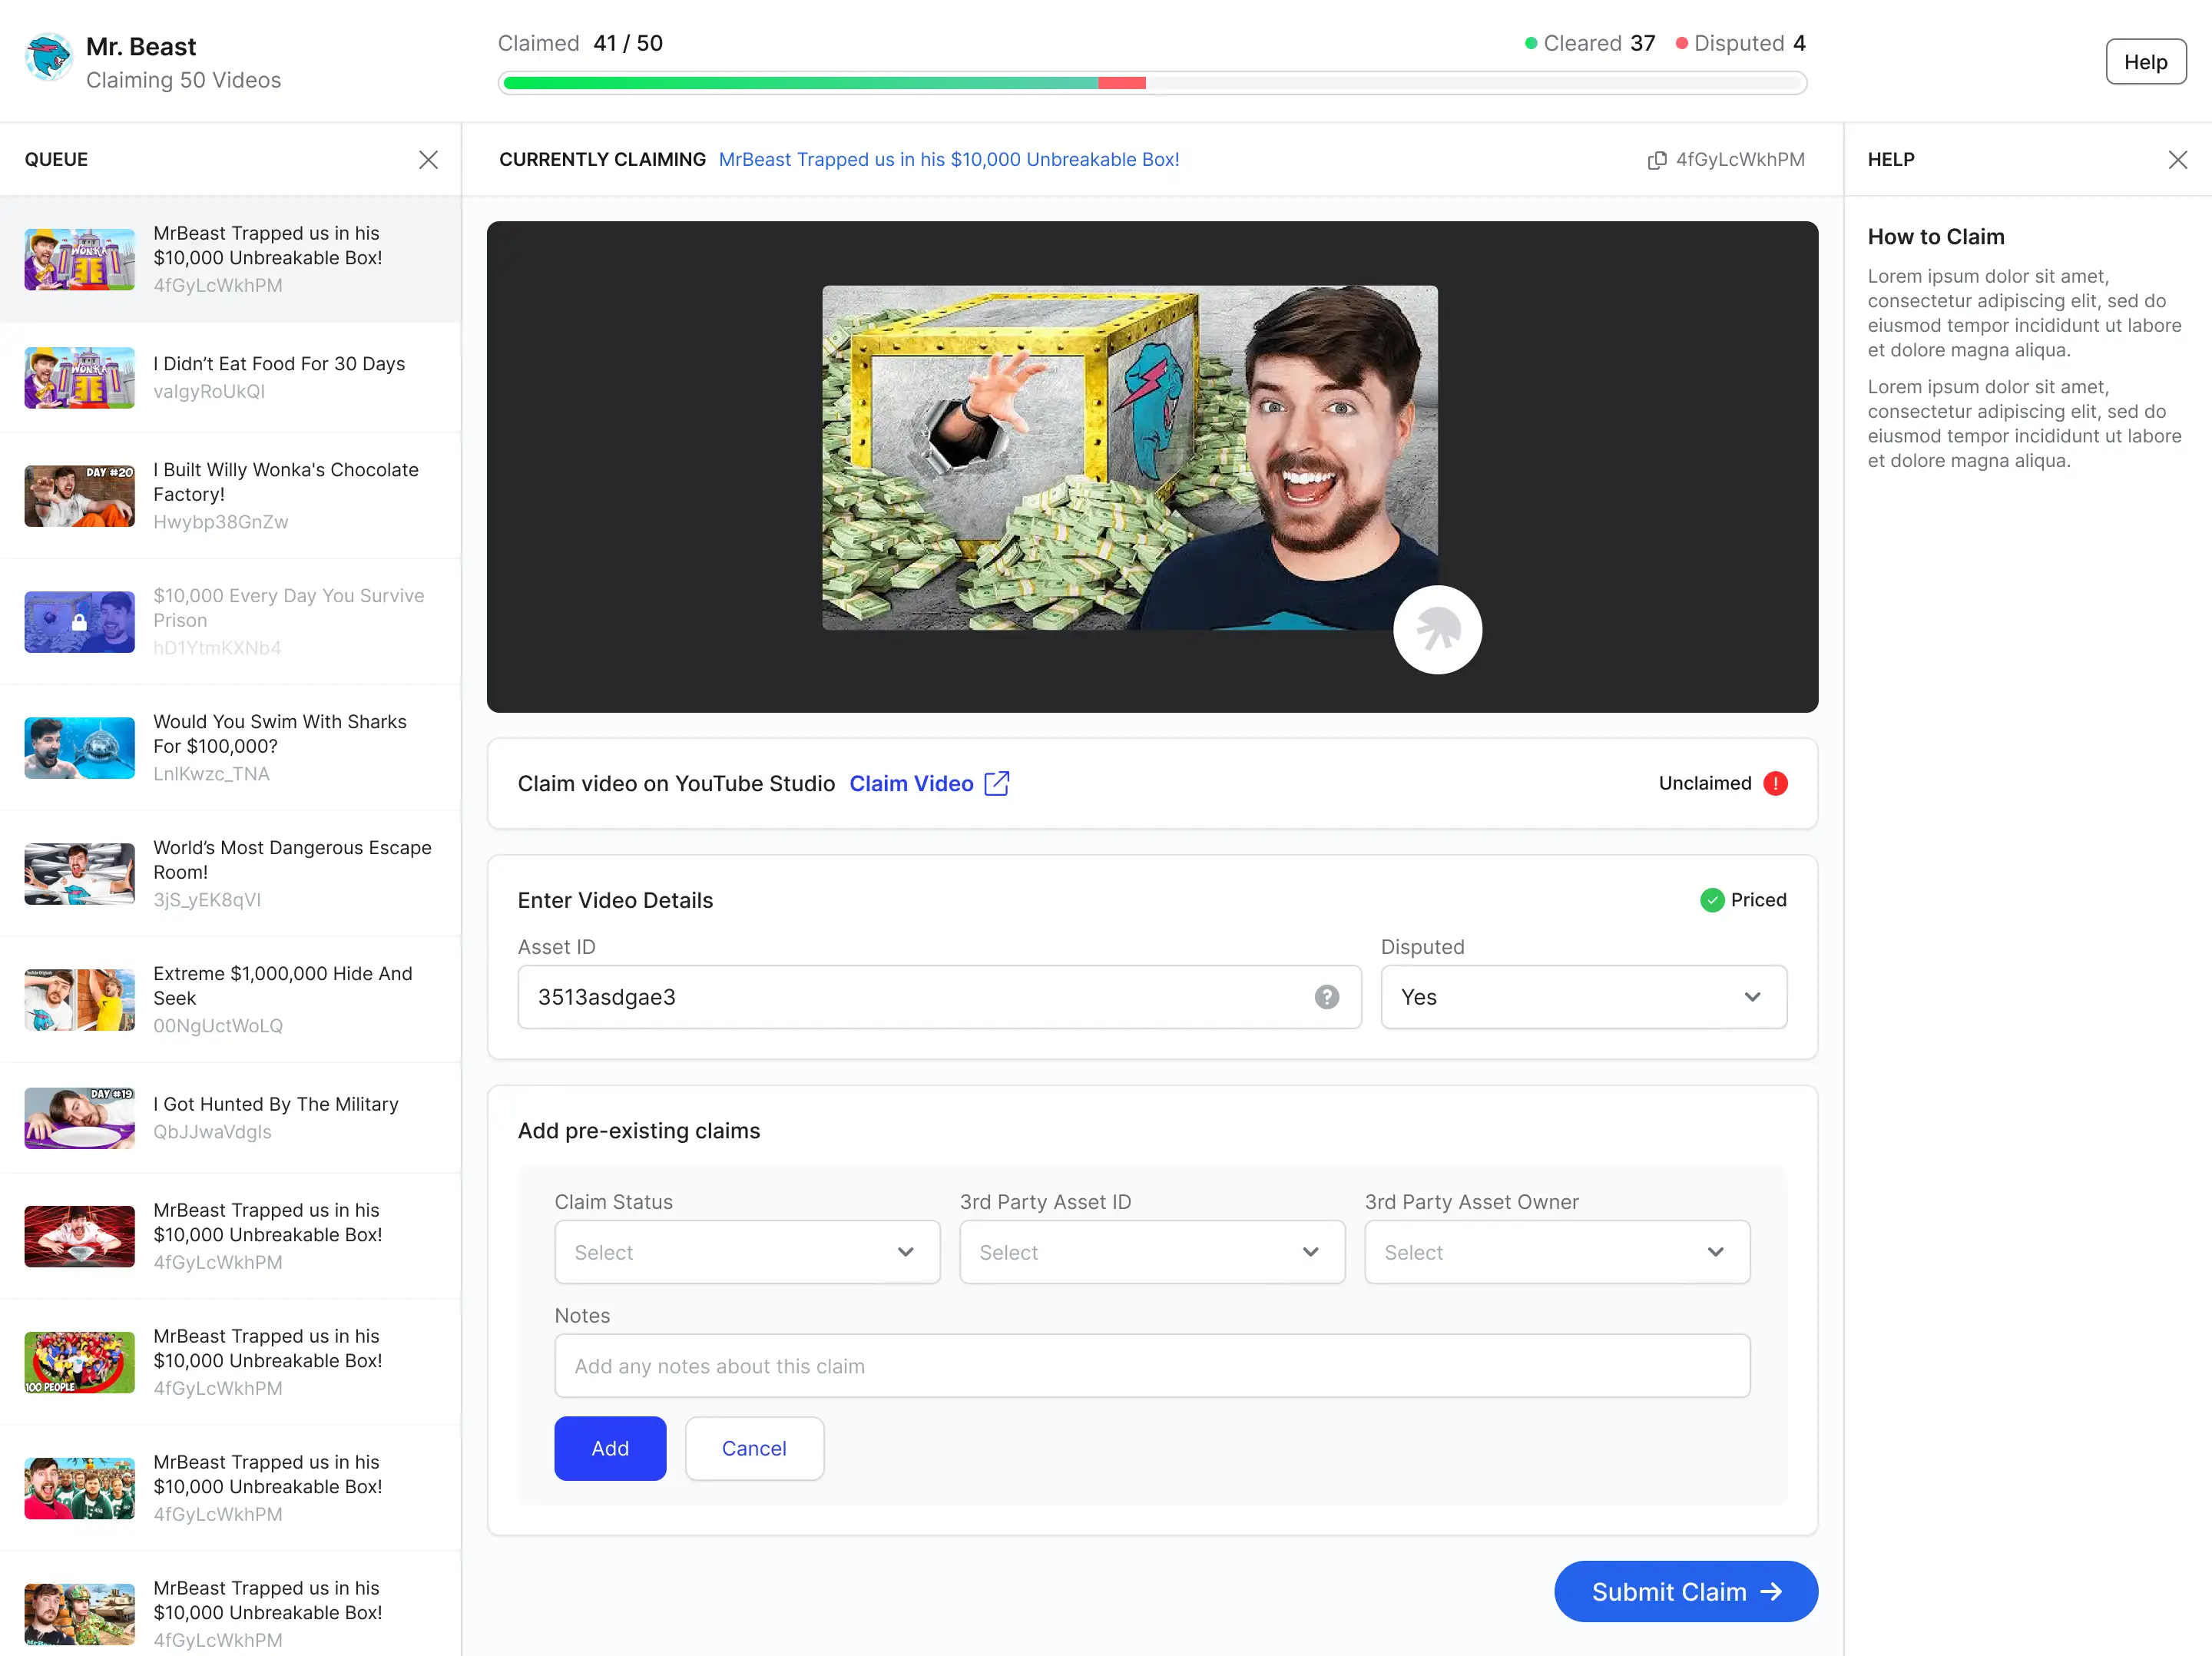Click video ID LnIKwzc_TNA in queue
This screenshot has width=2212, height=1656.
211,774
